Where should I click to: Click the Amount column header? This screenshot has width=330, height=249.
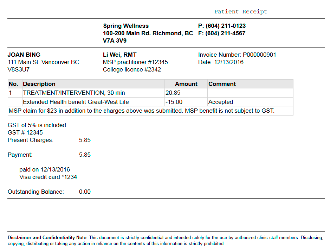coord(186,84)
